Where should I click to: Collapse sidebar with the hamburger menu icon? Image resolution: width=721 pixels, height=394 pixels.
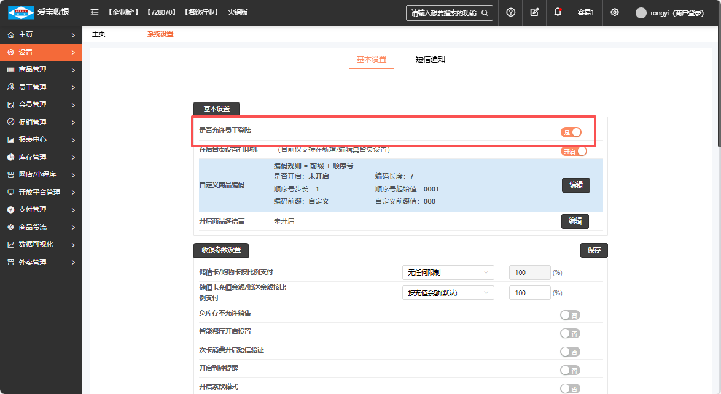pos(95,12)
